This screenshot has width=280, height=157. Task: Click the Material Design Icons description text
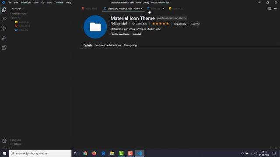[x=135, y=29]
